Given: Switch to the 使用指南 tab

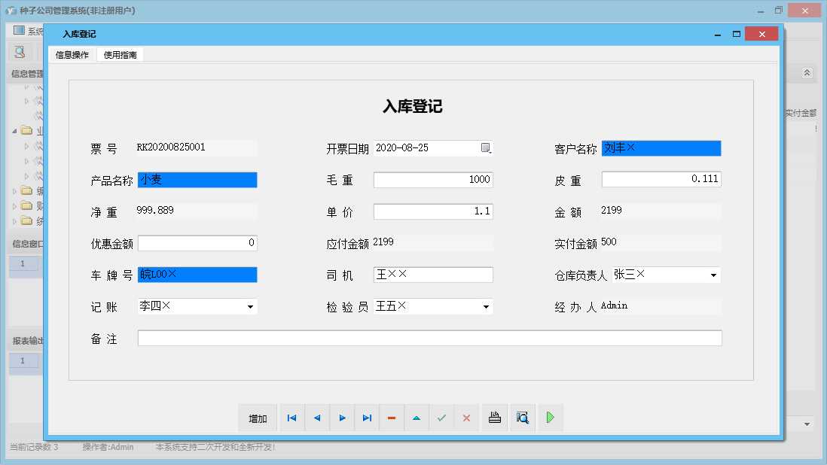Looking at the screenshot, I should pyautogui.click(x=120, y=54).
